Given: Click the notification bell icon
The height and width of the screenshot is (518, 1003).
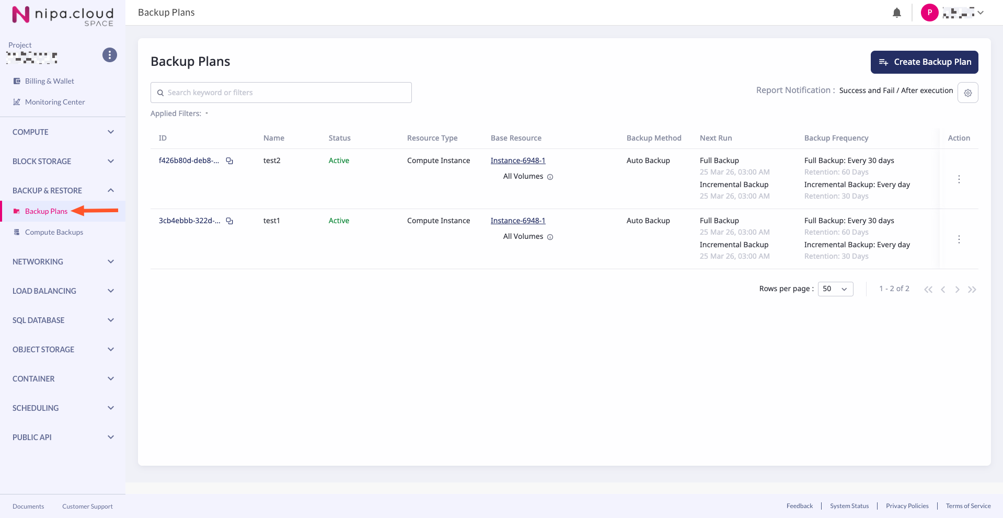Looking at the screenshot, I should pos(896,13).
